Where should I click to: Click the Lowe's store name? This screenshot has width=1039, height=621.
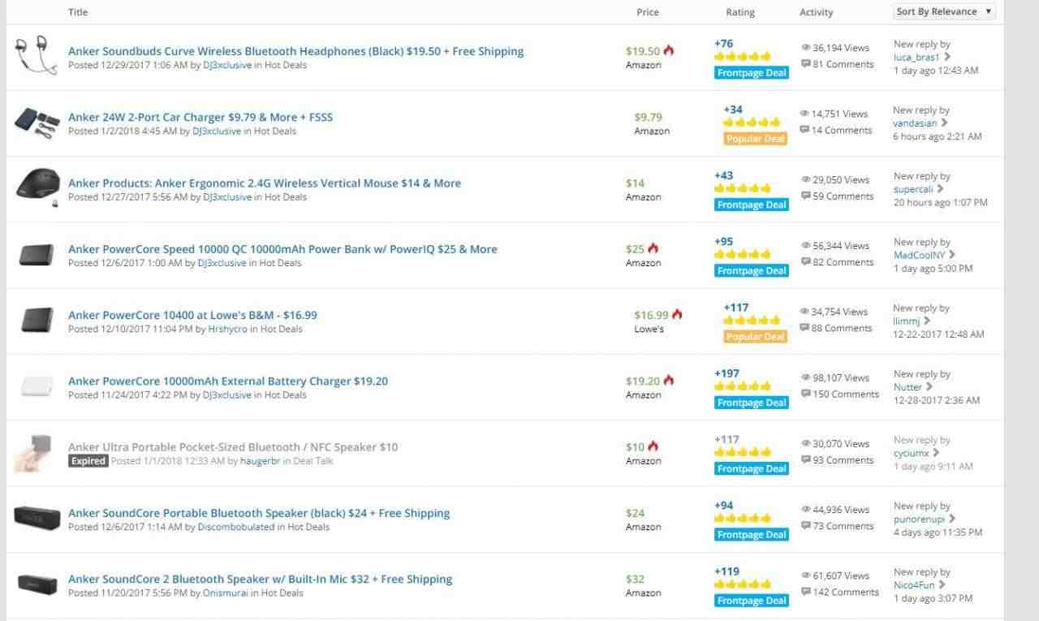tap(649, 329)
